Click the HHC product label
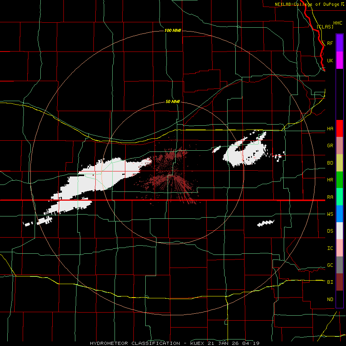The image size is (346, 346). click(338, 23)
